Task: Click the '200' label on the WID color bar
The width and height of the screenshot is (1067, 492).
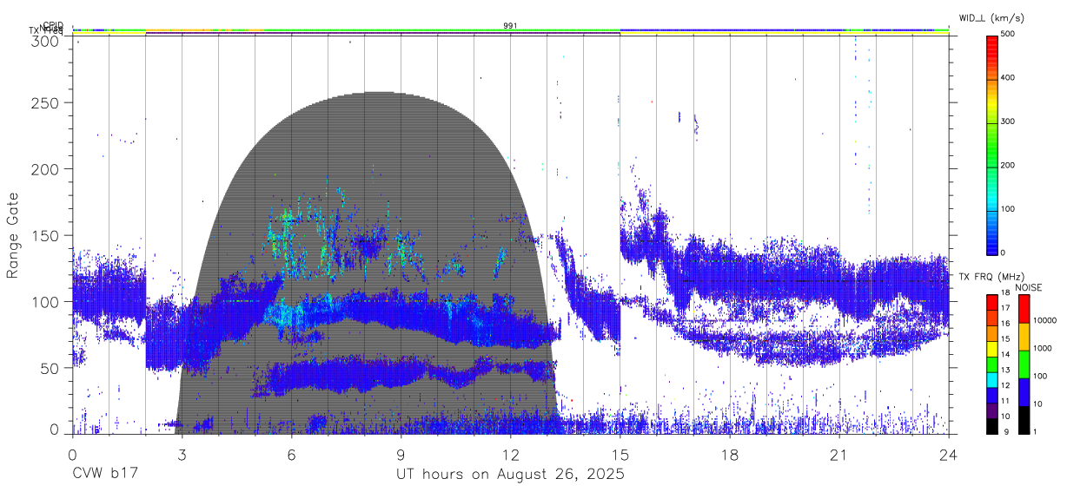Action: point(1009,165)
